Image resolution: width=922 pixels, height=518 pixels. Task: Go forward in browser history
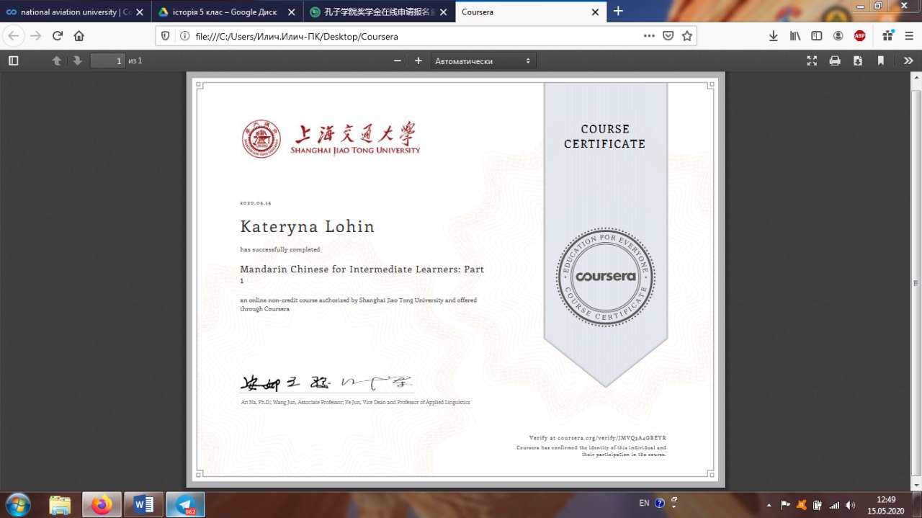[x=36, y=36]
